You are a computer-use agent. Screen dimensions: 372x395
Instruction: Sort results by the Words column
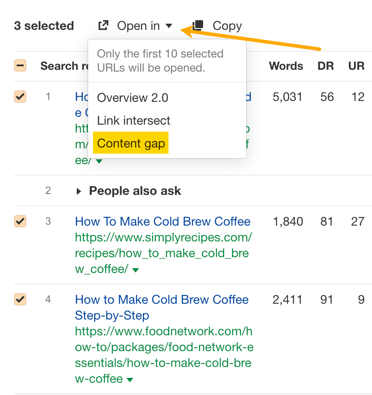pyautogui.click(x=286, y=66)
